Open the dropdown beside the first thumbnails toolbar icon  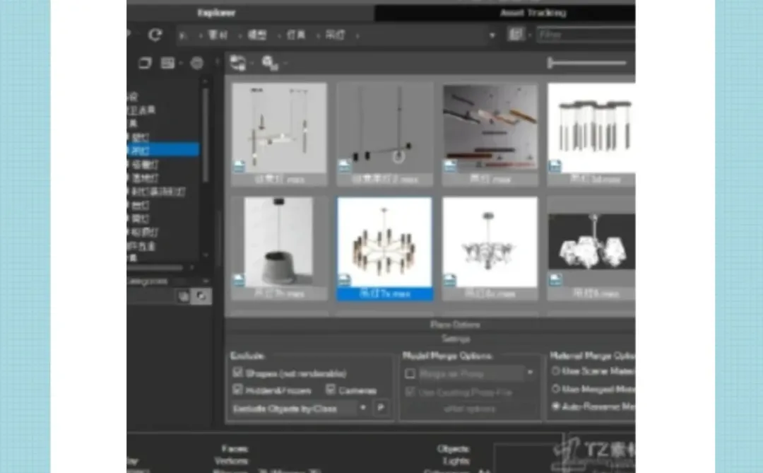coord(252,64)
